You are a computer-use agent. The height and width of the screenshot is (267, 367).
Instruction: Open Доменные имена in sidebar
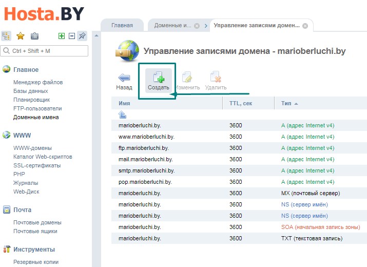(36, 117)
